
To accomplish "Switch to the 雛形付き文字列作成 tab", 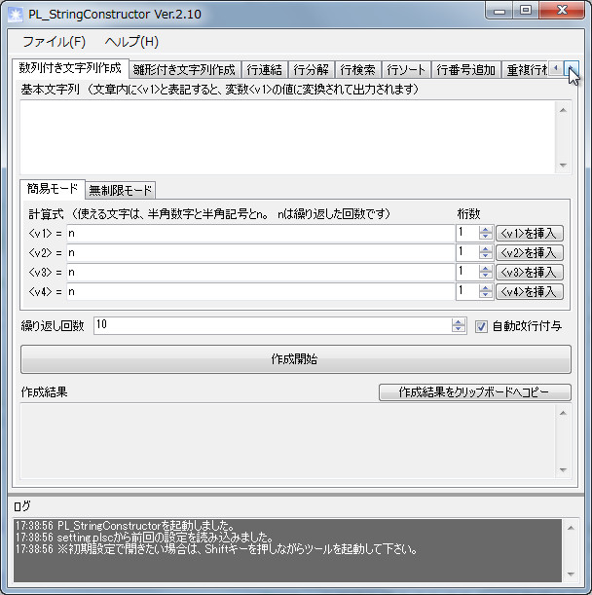I will [184, 70].
